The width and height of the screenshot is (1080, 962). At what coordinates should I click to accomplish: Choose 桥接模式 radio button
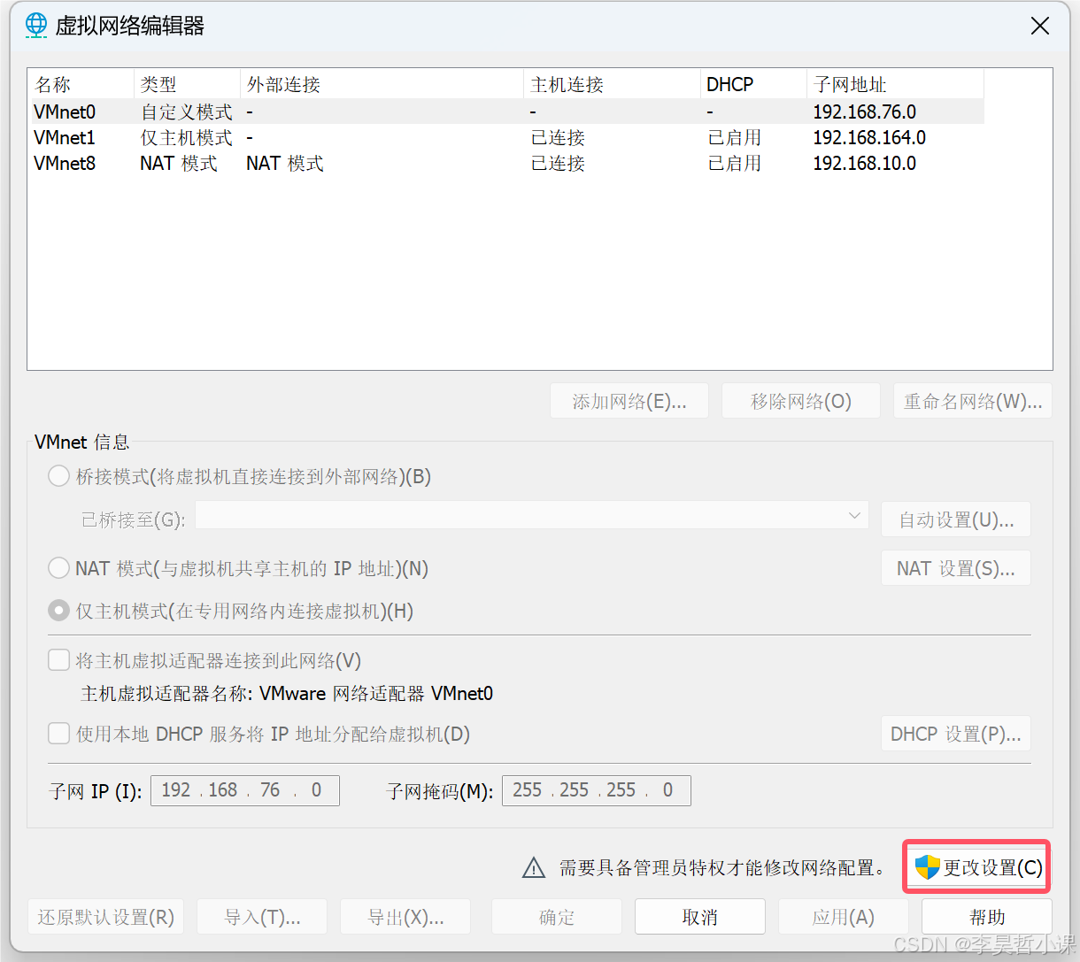tap(58, 475)
